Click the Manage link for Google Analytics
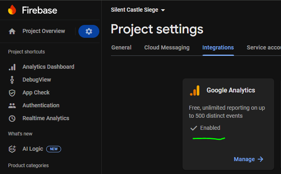 (248, 159)
